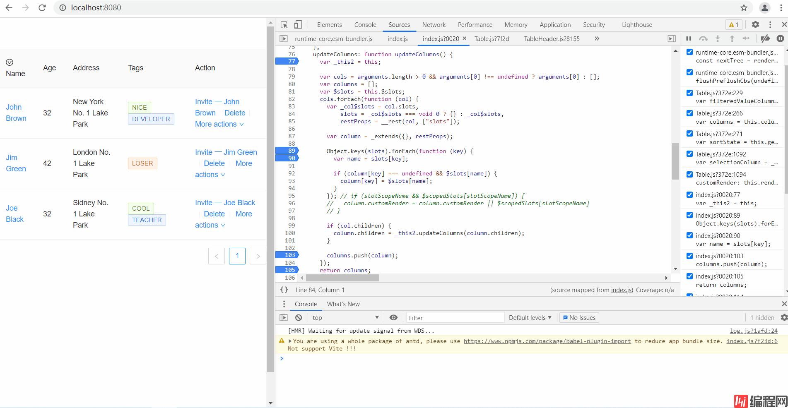Pretty-print the source with braces icon
The height and width of the screenshot is (408, 788).
[x=284, y=290]
